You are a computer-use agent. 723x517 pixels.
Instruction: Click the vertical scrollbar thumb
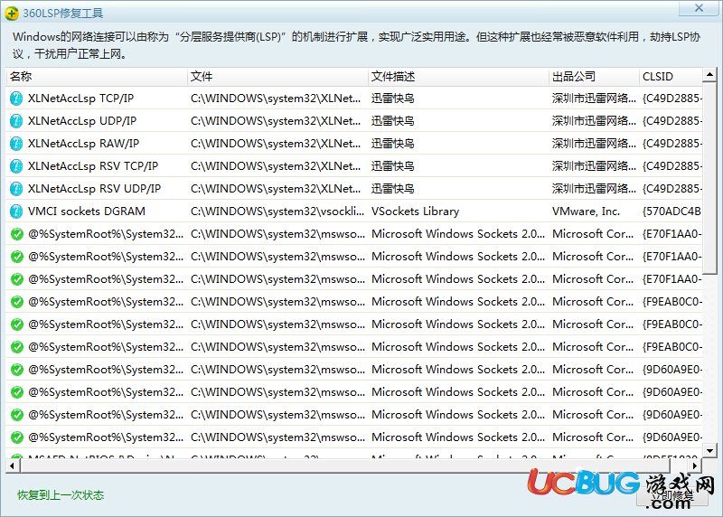tap(710, 177)
